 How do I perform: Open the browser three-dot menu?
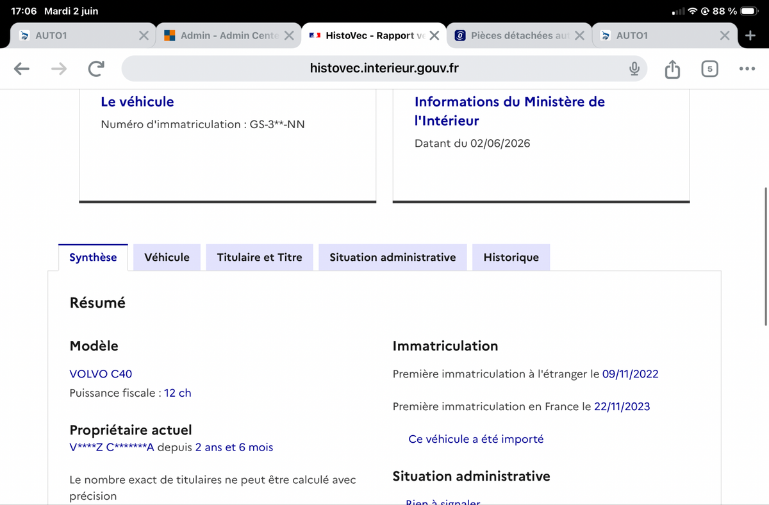click(x=747, y=69)
